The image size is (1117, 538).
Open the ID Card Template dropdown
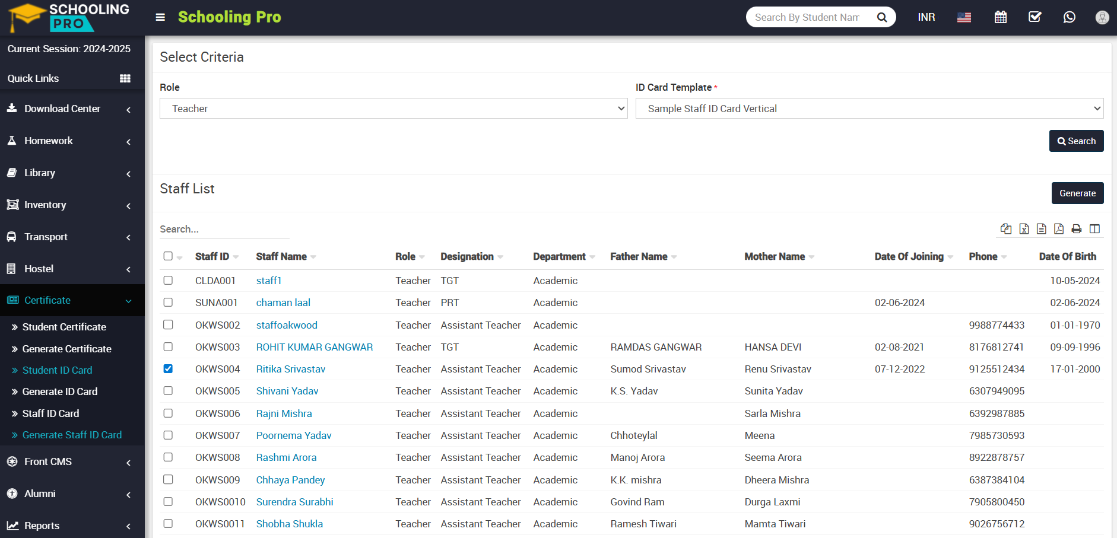[870, 109]
